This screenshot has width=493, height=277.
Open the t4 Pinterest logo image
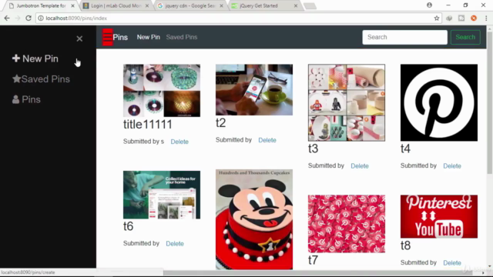(x=439, y=102)
